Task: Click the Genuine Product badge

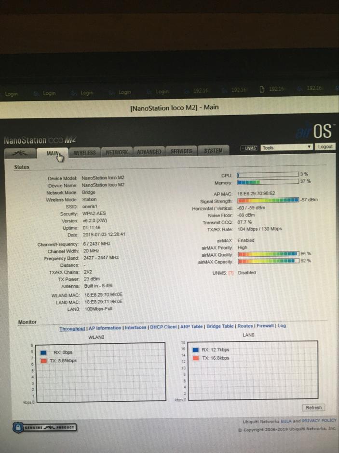Action: 44,427
